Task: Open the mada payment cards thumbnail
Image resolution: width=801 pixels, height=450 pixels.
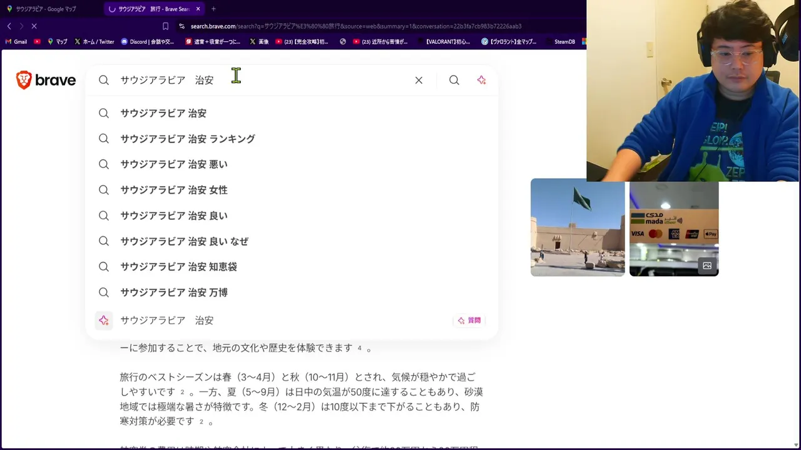Action: coord(674,227)
